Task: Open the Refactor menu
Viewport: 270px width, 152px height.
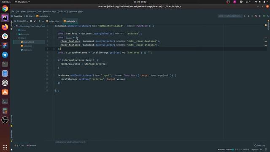Action: tap(47, 11)
